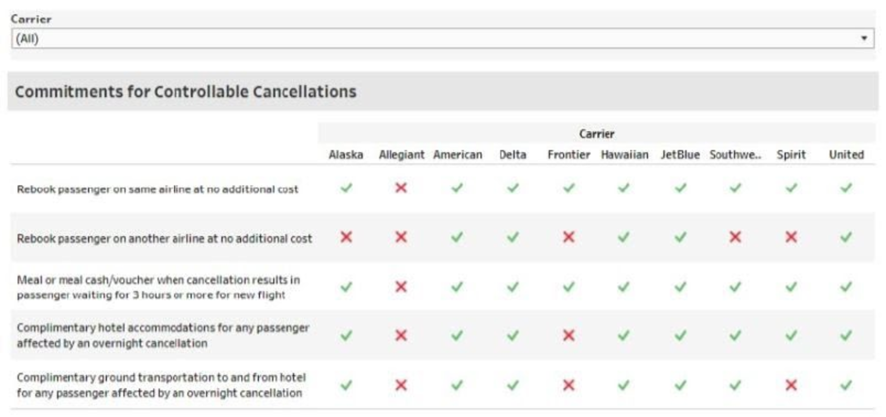Click the 'Commitments for Controllable Cancellations' title

click(186, 92)
